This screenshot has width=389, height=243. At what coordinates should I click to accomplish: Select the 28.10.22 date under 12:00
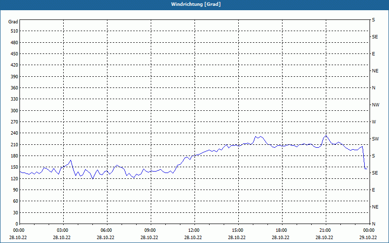[193, 237]
